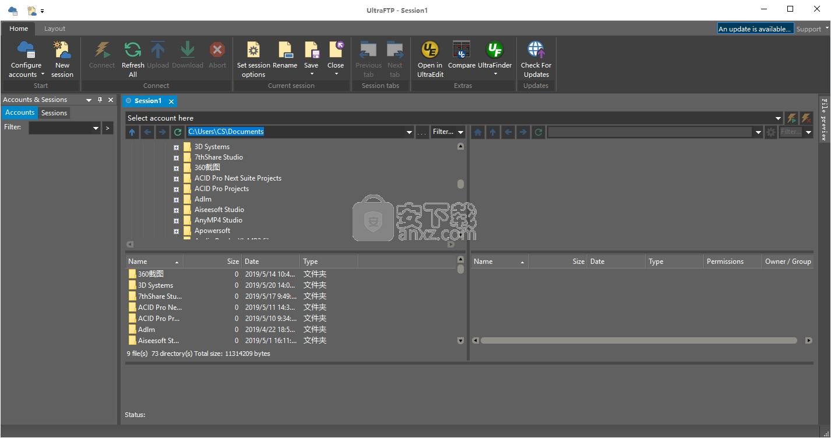Go to Previous tab
Image resolution: width=831 pixels, height=438 pixels.
(368, 59)
